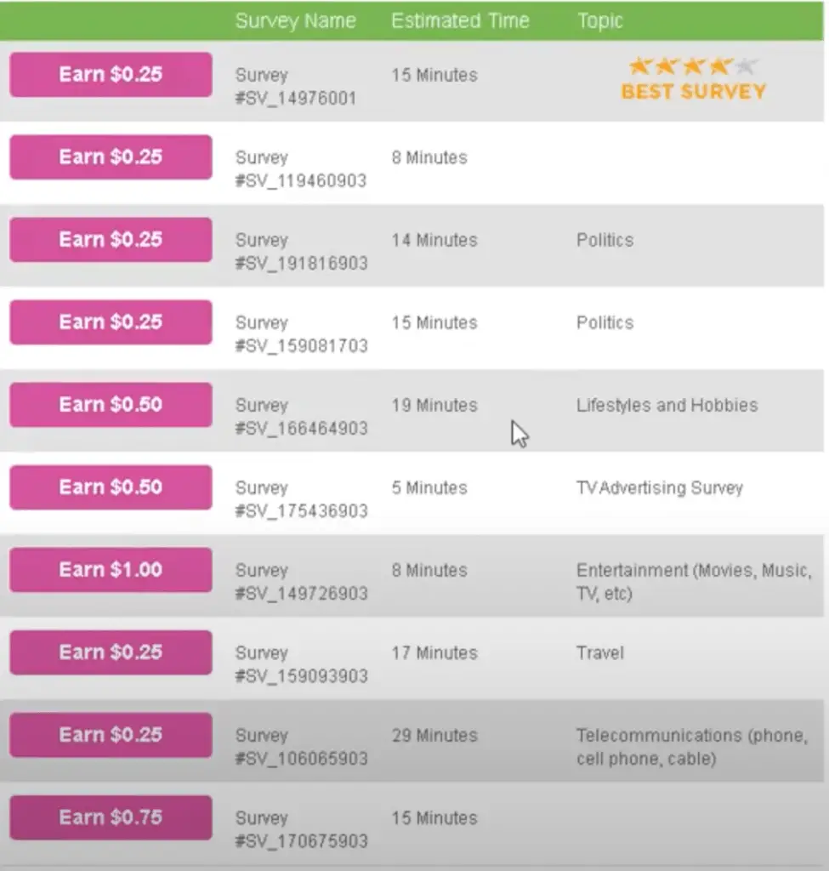Click Survey #SV_170675903 name text

(x=301, y=829)
